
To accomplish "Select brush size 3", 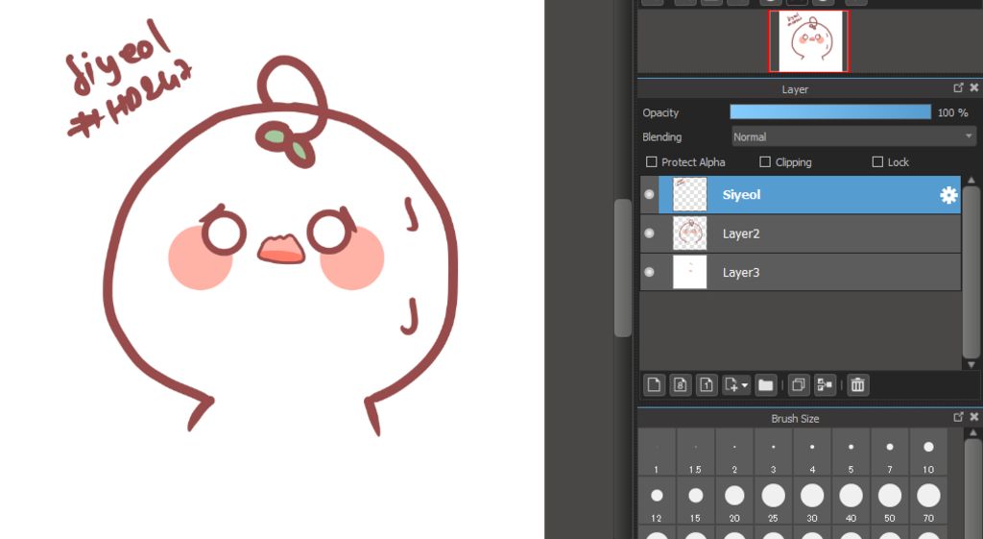I will 773,452.
